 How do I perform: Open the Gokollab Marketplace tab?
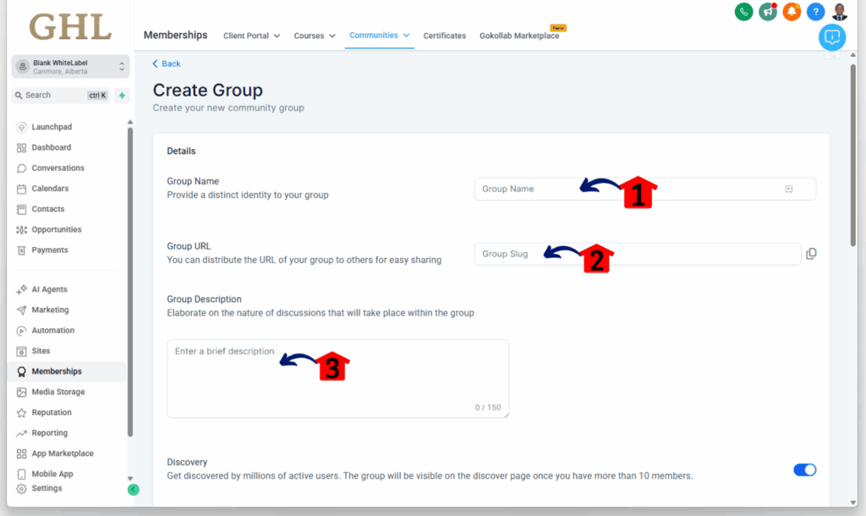pyautogui.click(x=518, y=36)
